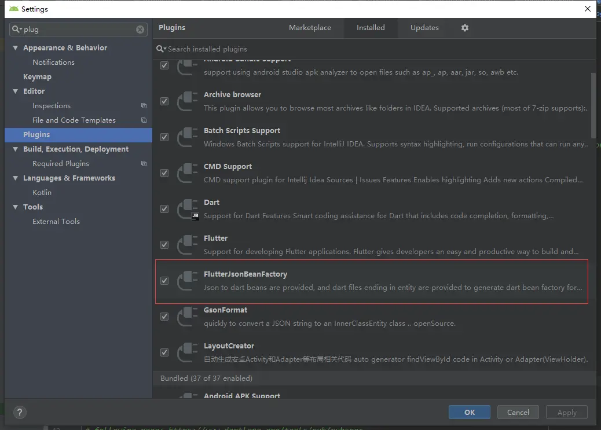Disable the Dart plugin checkbox
This screenshot has width=601, height=430.
point(164,209)
